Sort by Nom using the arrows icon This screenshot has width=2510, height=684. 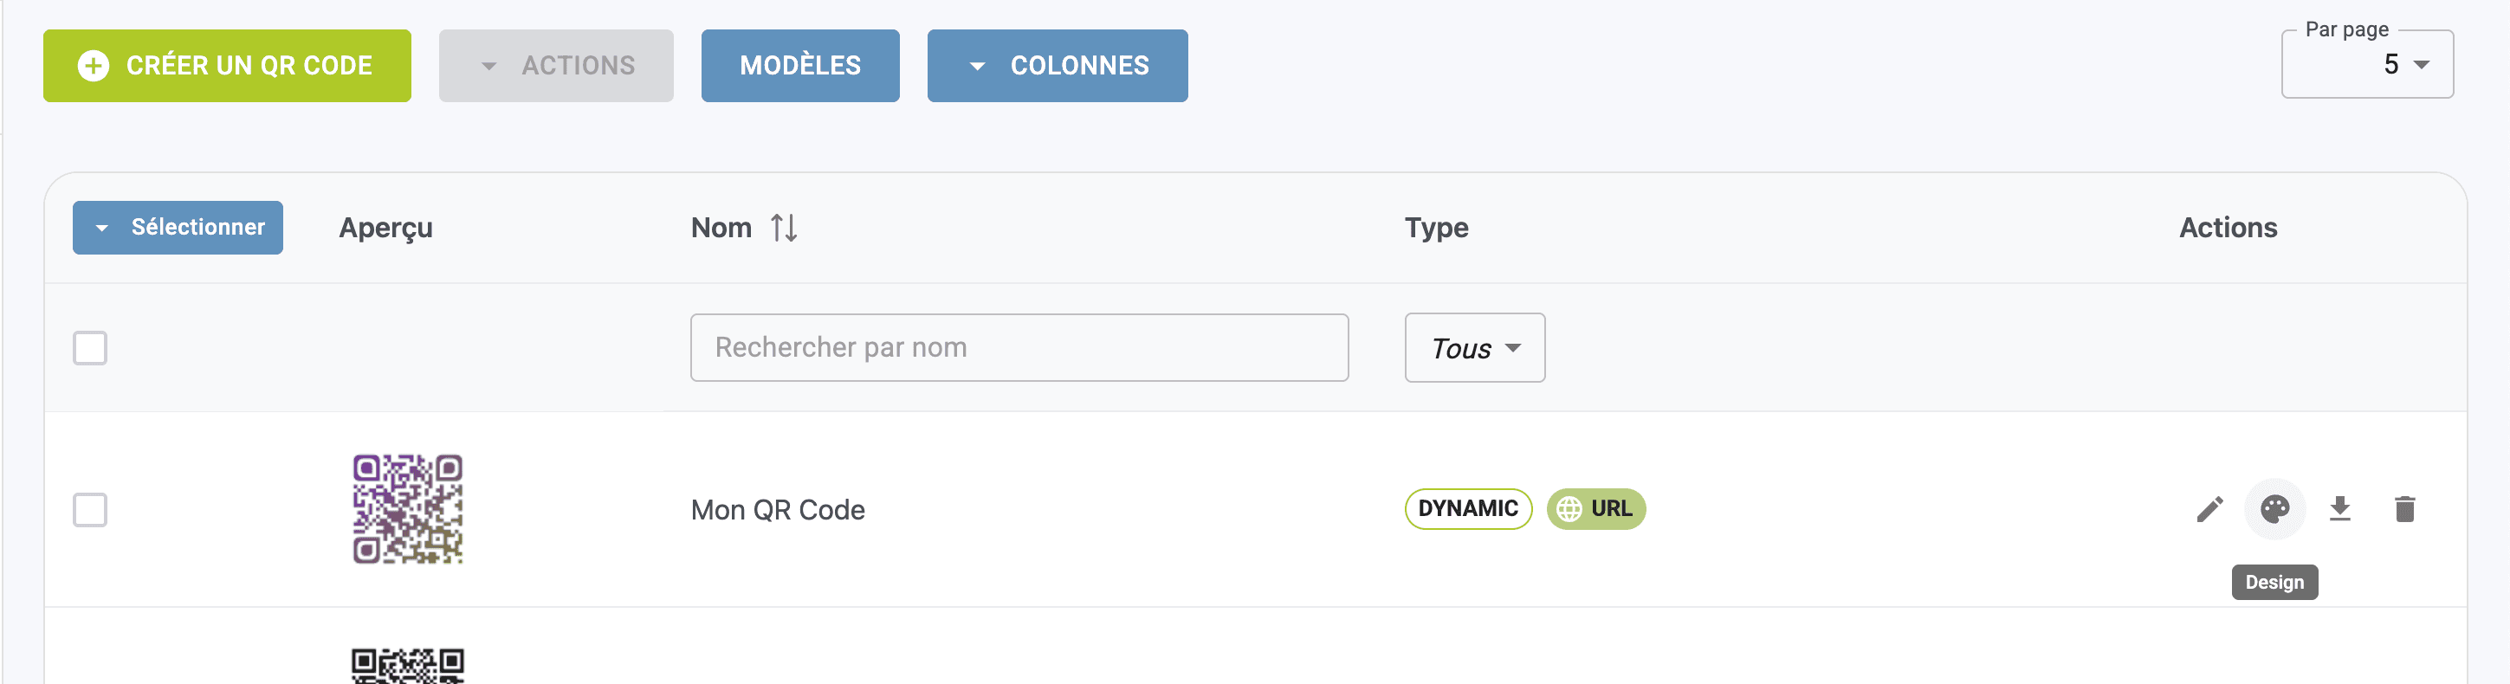(783, 228)
